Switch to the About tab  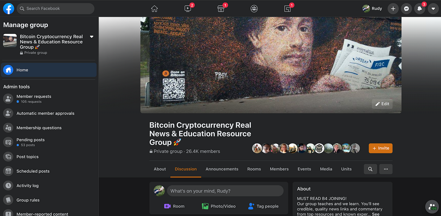pyautogui.click(x=160, y=169)
